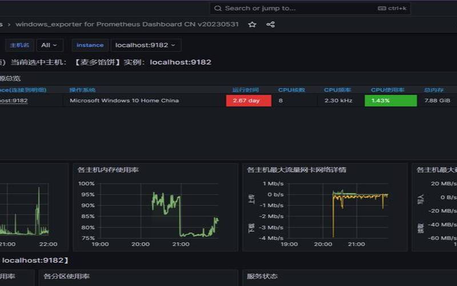The image size is (457, 286).
Task: Open 服务状态 panel title
Action: pyautogui.click(x=262, y=276)
